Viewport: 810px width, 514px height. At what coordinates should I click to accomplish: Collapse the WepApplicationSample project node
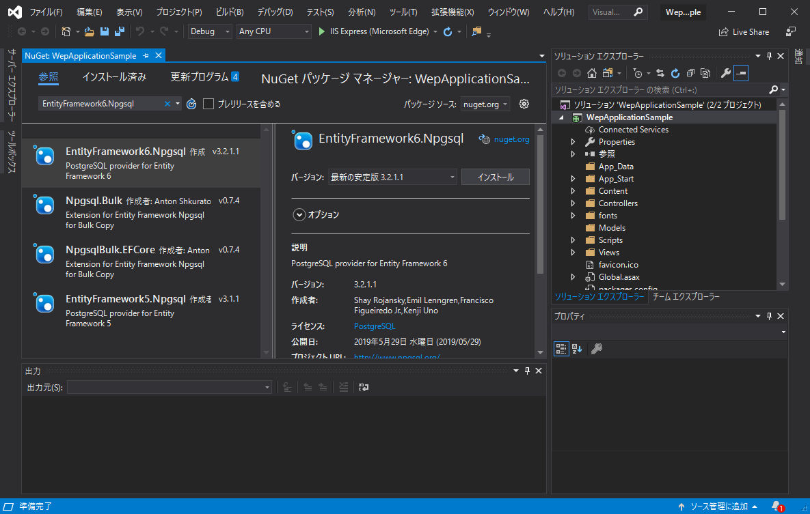(561, 117)
